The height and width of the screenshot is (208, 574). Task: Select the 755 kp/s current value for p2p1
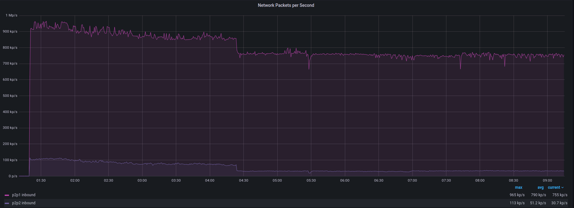[560, 195]
